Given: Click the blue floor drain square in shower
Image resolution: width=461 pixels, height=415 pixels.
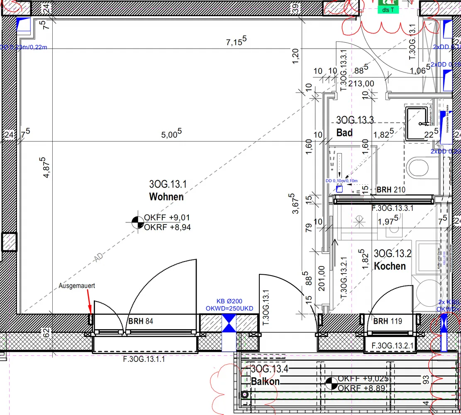Looking at the screenshot, I should pos(339,189).
